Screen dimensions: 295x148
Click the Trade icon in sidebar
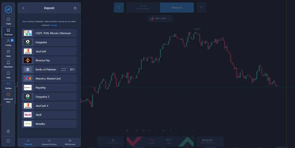[8, 21]
